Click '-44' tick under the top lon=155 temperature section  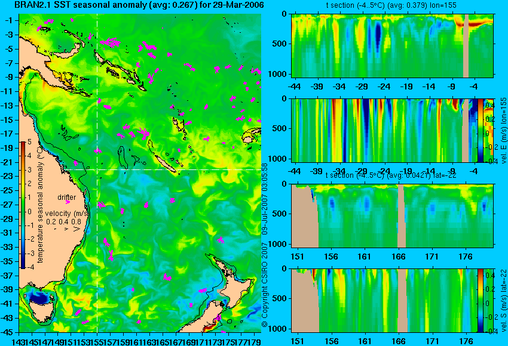(x=294, y=86)
